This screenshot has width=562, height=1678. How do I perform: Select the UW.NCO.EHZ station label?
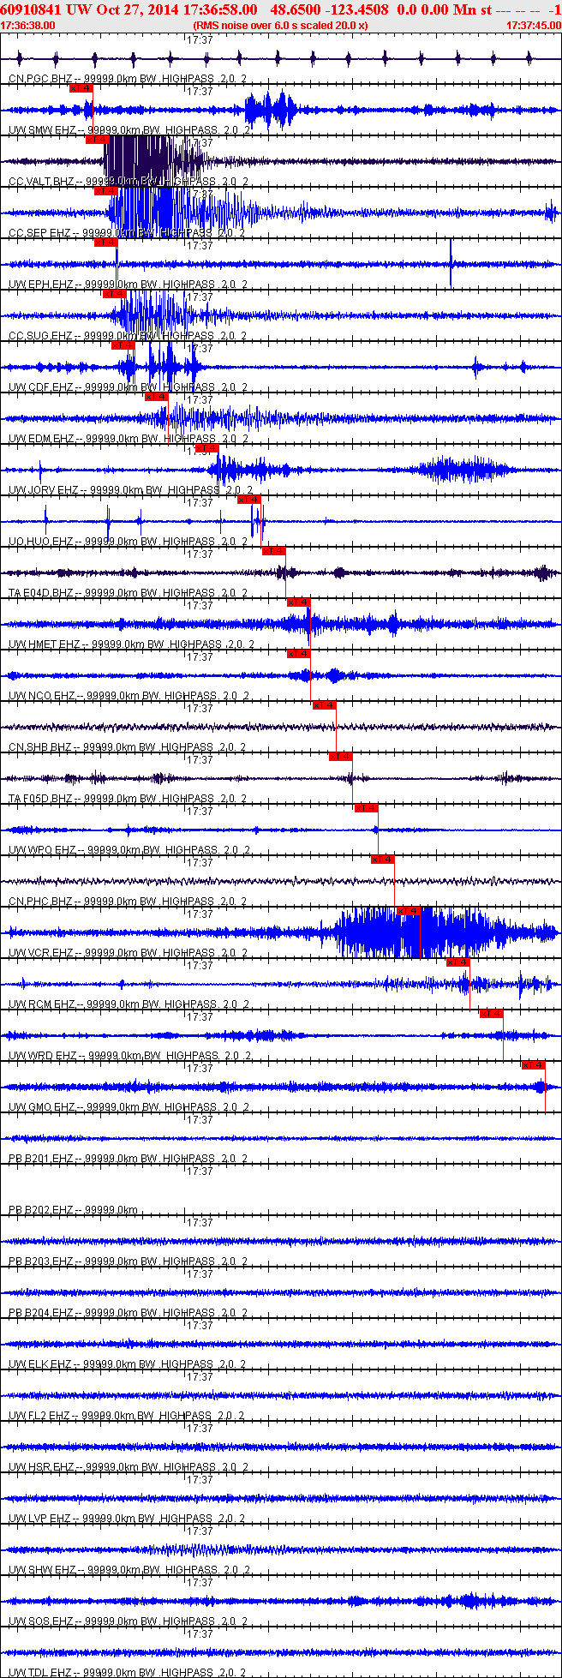[x=41, y=696]
